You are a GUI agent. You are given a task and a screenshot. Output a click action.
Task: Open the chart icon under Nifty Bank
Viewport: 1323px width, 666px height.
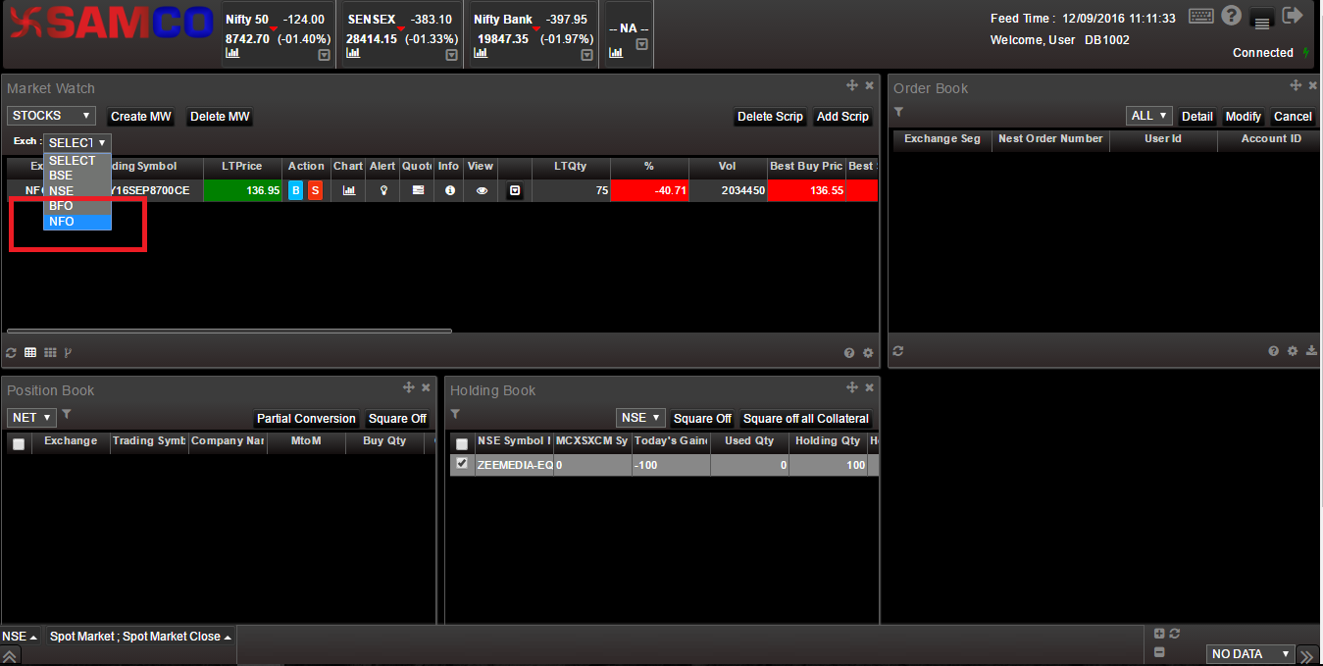pyautogui.click(x=482, y=53)
